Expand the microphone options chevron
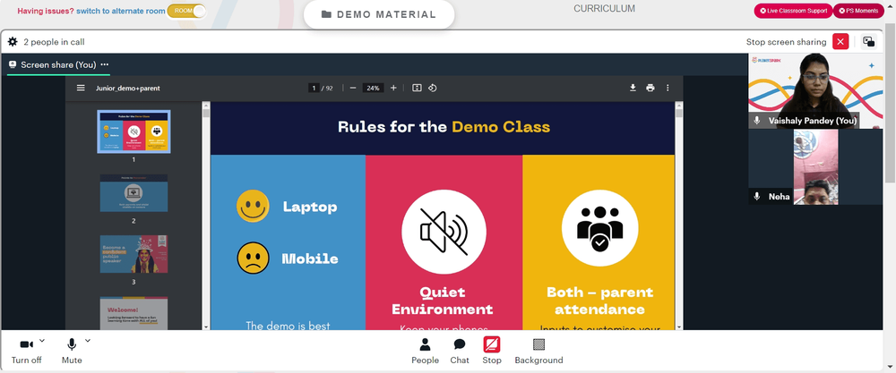Screen dimensions: 896x373 point(88,341)
